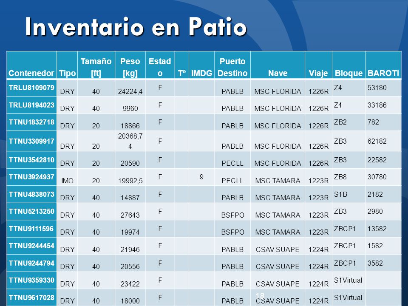
Task: Click container cell TTNU3924937
Action: pos(31,177)
